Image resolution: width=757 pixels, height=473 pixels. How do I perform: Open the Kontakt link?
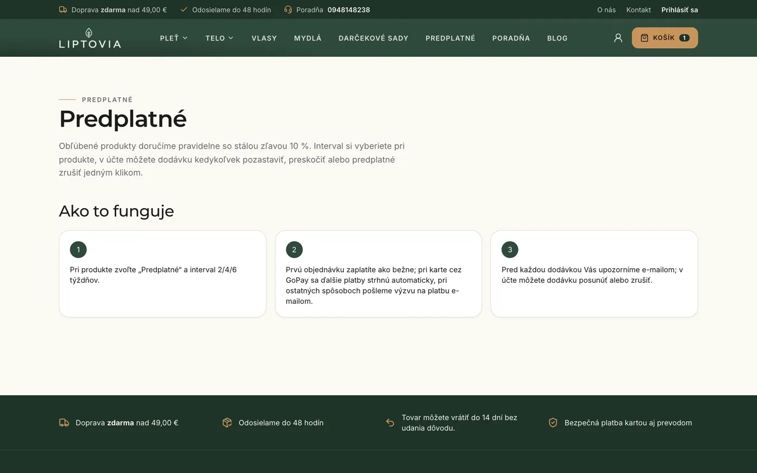click(x=639, y=10)
